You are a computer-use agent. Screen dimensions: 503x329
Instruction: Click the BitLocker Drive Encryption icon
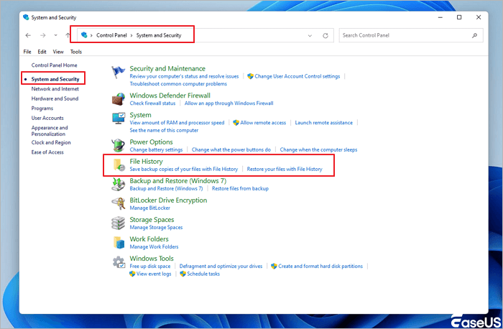(119, 204)
